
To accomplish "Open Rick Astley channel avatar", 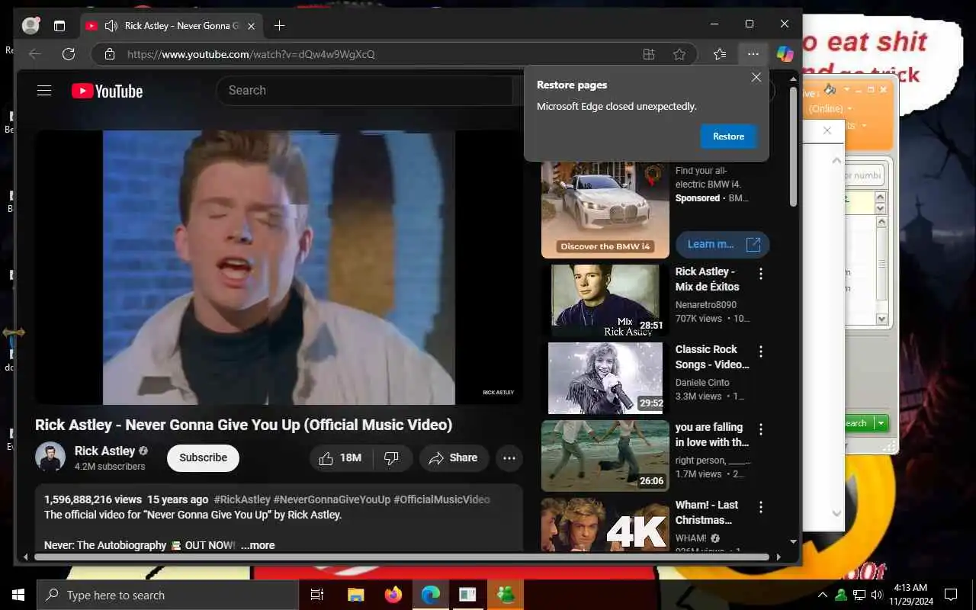I will 50,457.
